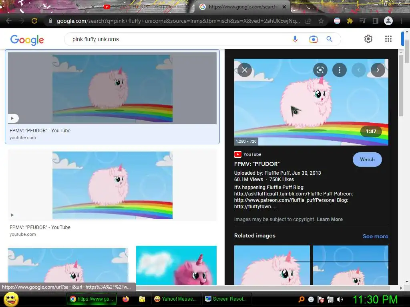The image size is (410, 307).
Task: Open the first related image thumbnail
Action: tap(272, 265)
